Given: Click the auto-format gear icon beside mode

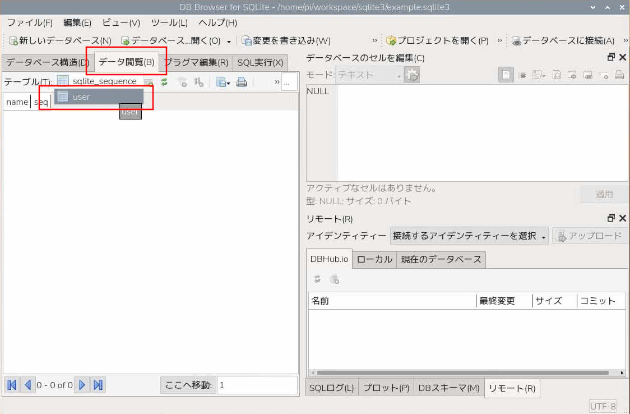Looking at the screenshot, I should point(412,75).
